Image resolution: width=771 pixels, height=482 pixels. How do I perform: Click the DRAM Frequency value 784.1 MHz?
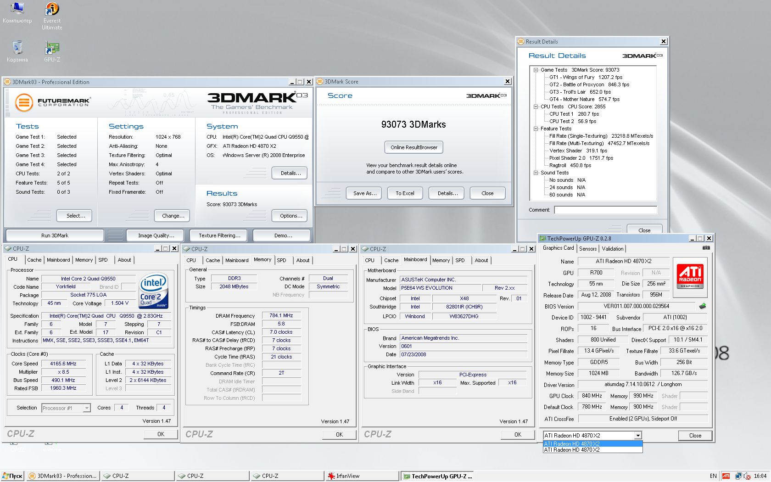pyautogui.click(x=281, y=315)
